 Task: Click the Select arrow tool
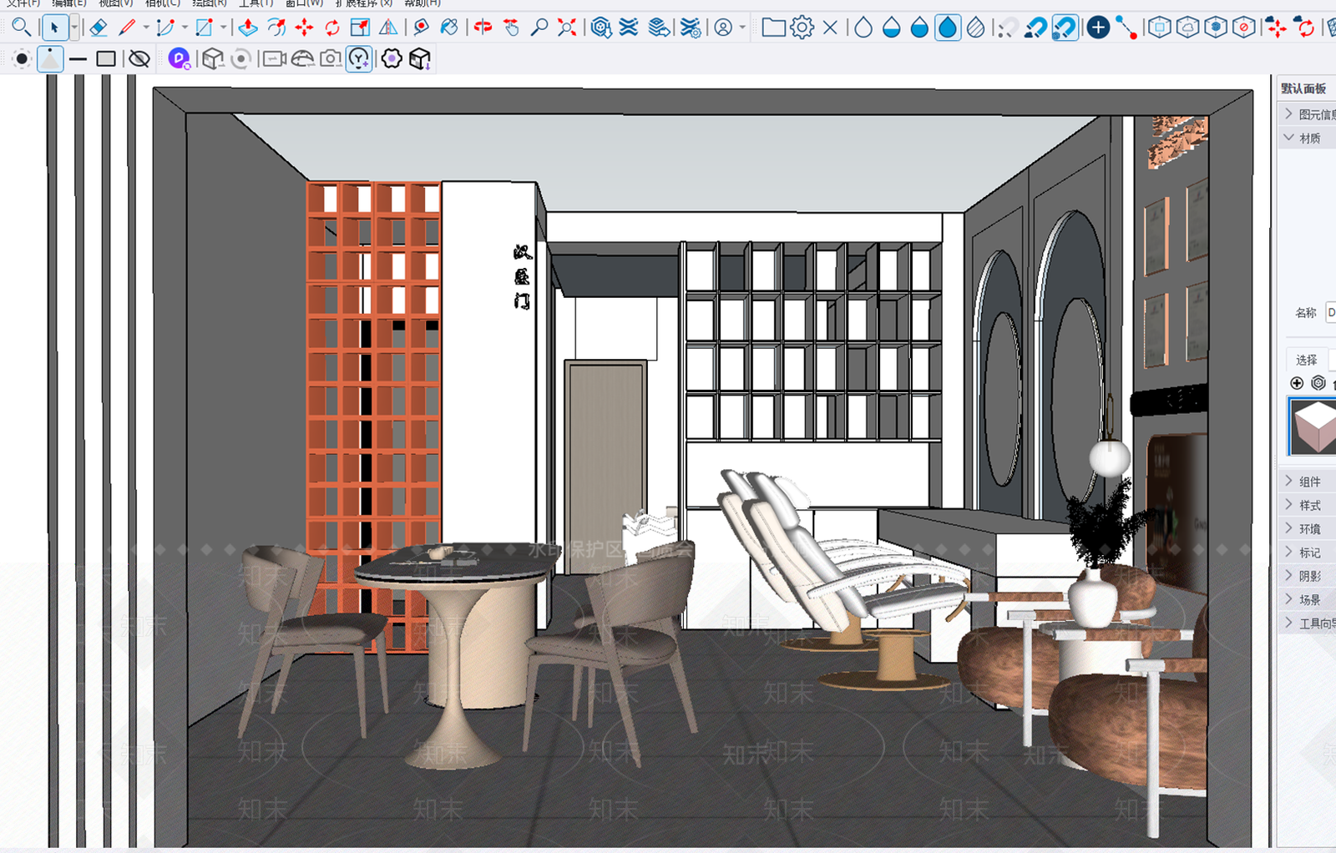[54, 28]
